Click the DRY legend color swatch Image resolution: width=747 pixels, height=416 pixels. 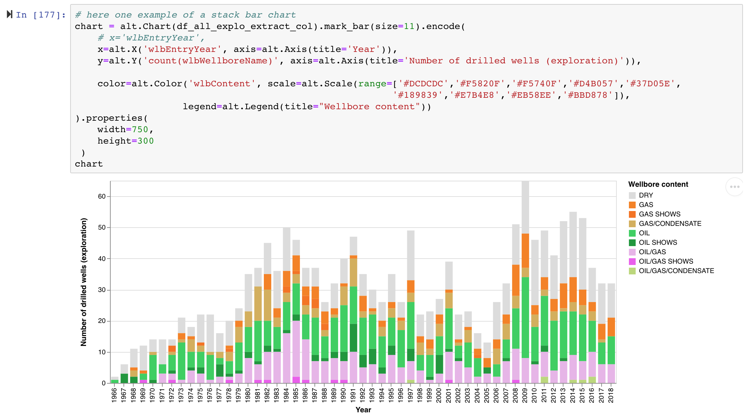[632, 196]
